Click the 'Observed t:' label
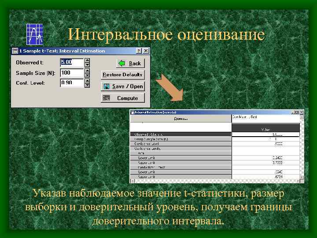This screenshot has height=238, width=317. pyautogui.click(x=30, y=63)
